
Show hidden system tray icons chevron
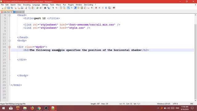(x=158, y=108)
